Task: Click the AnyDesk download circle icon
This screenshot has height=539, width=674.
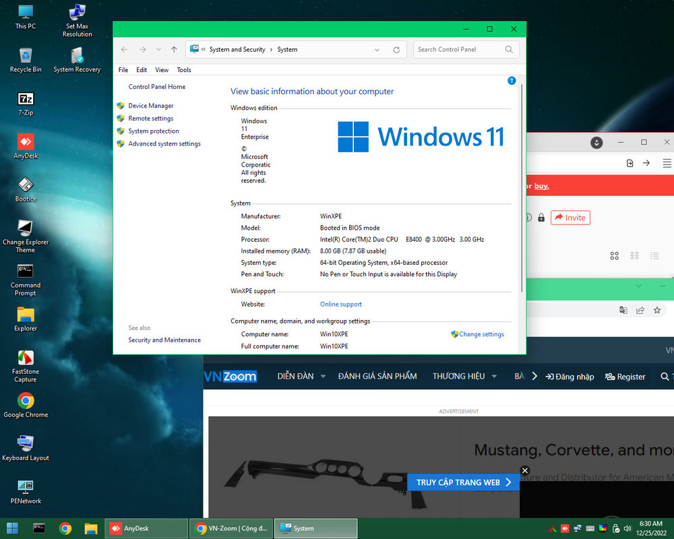Action: tap(596, 142)
